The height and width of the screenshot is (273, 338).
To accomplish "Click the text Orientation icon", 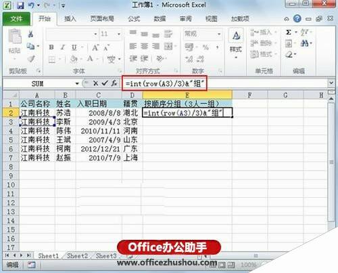I will click(160, 58).
